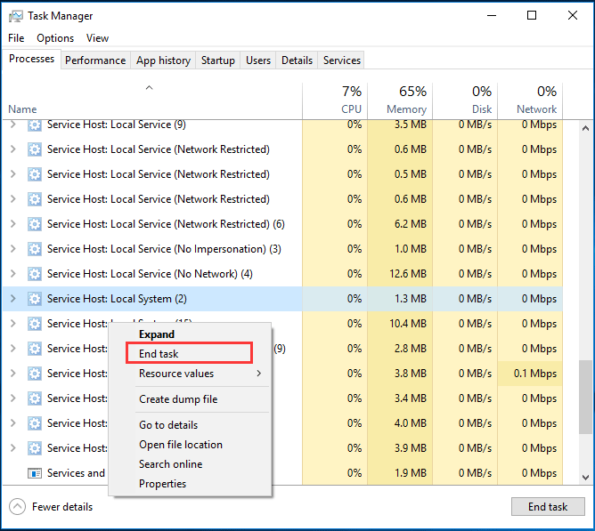Click gear icon of Local Service (No Network) (4)

pyautogui.click(x=35, y=274)
